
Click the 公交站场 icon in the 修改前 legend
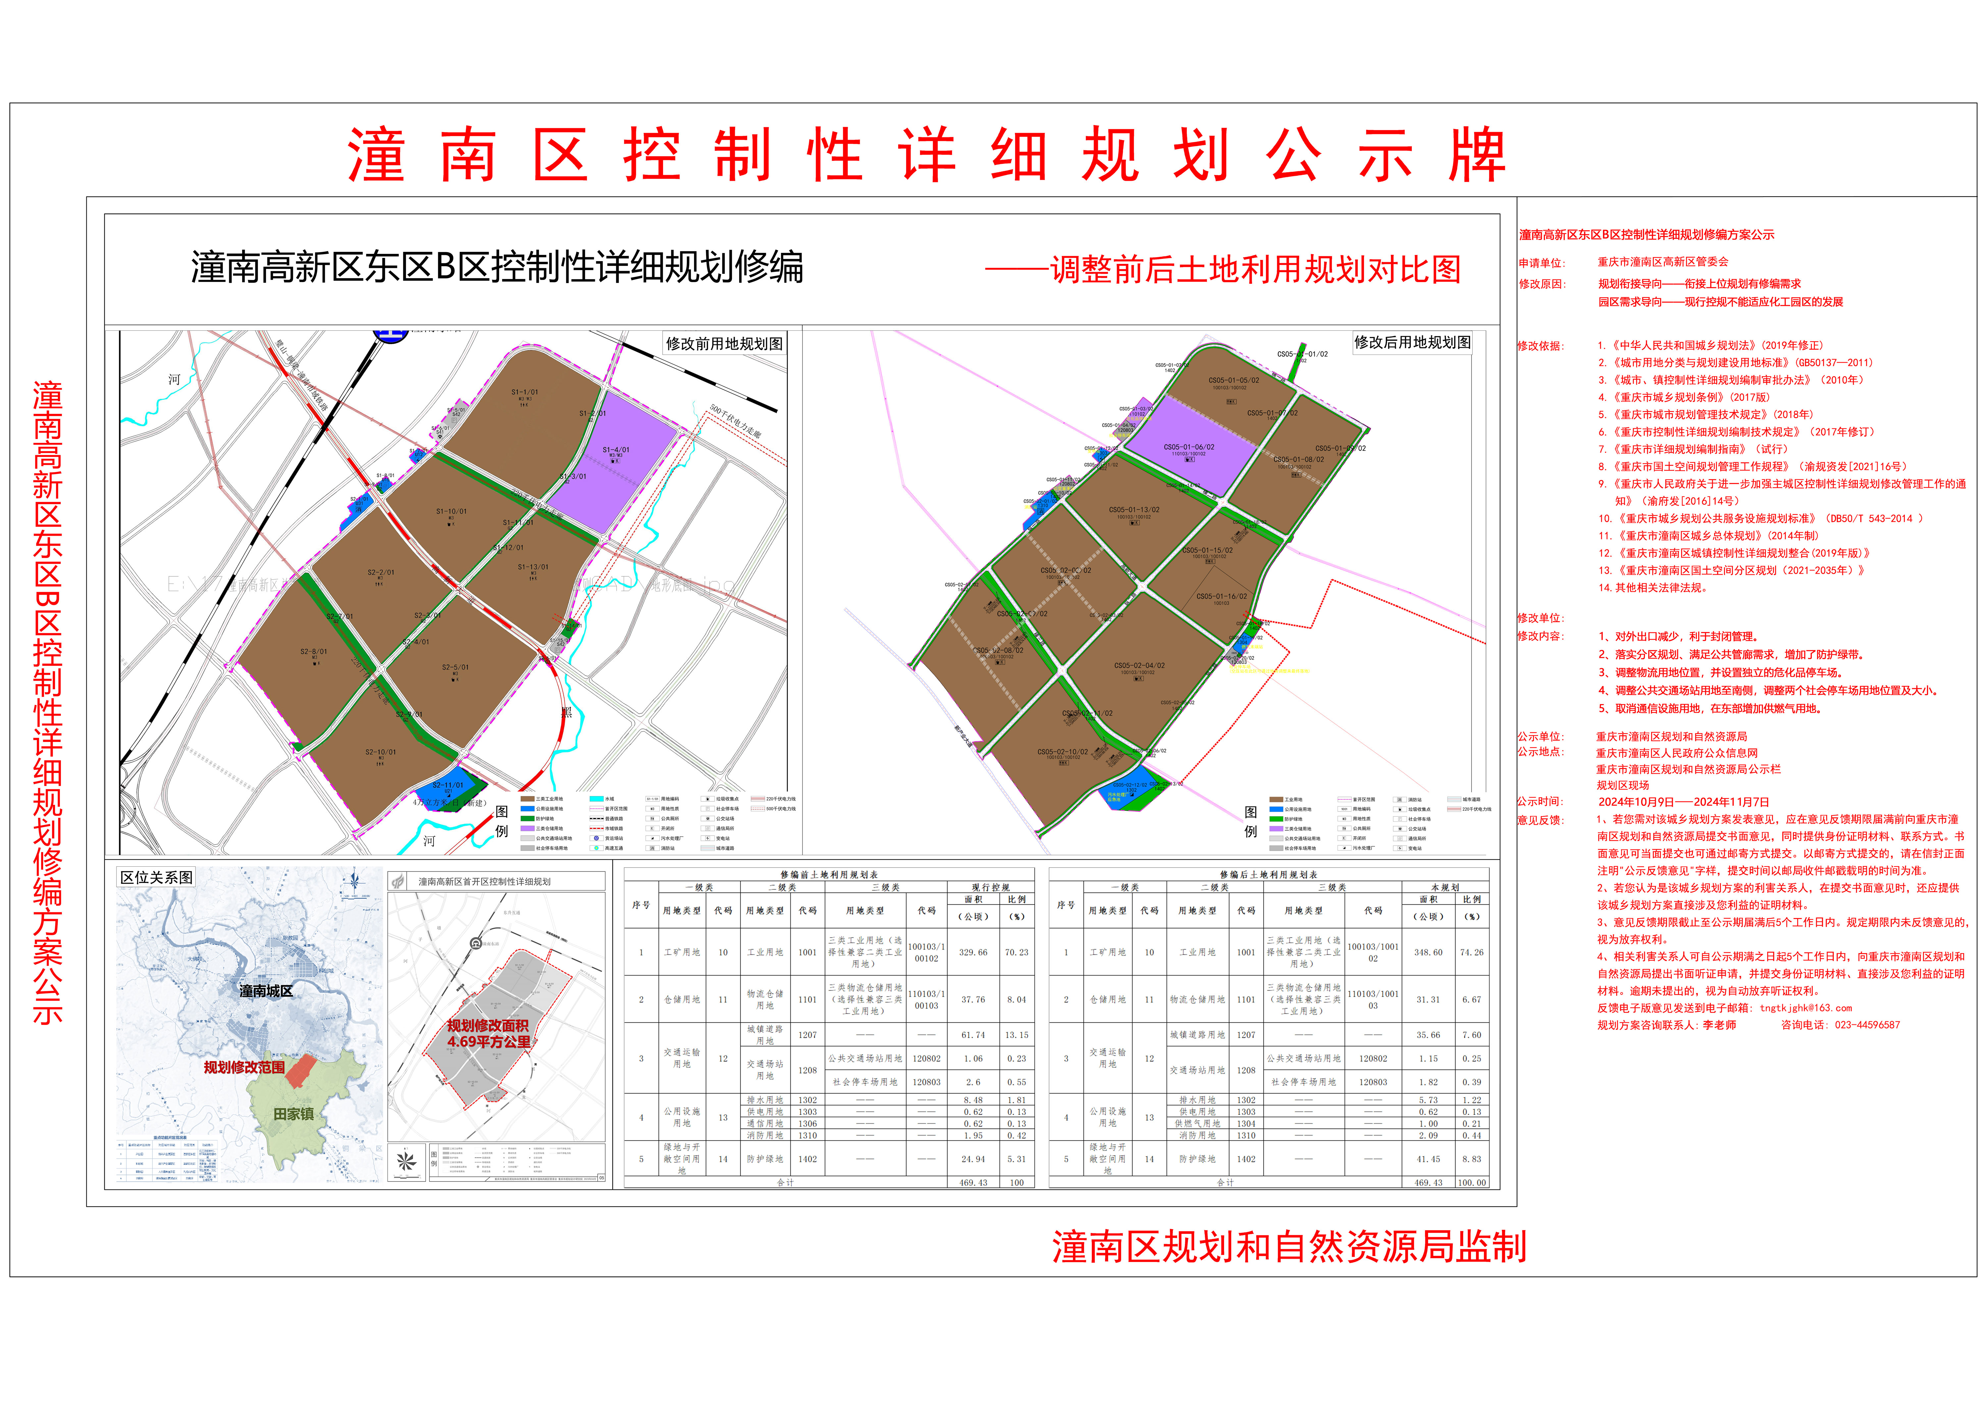708,818
